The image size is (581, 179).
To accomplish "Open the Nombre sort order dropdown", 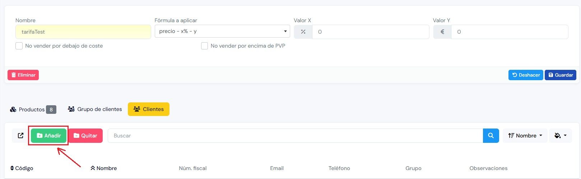I will click(x=525, y=136).
